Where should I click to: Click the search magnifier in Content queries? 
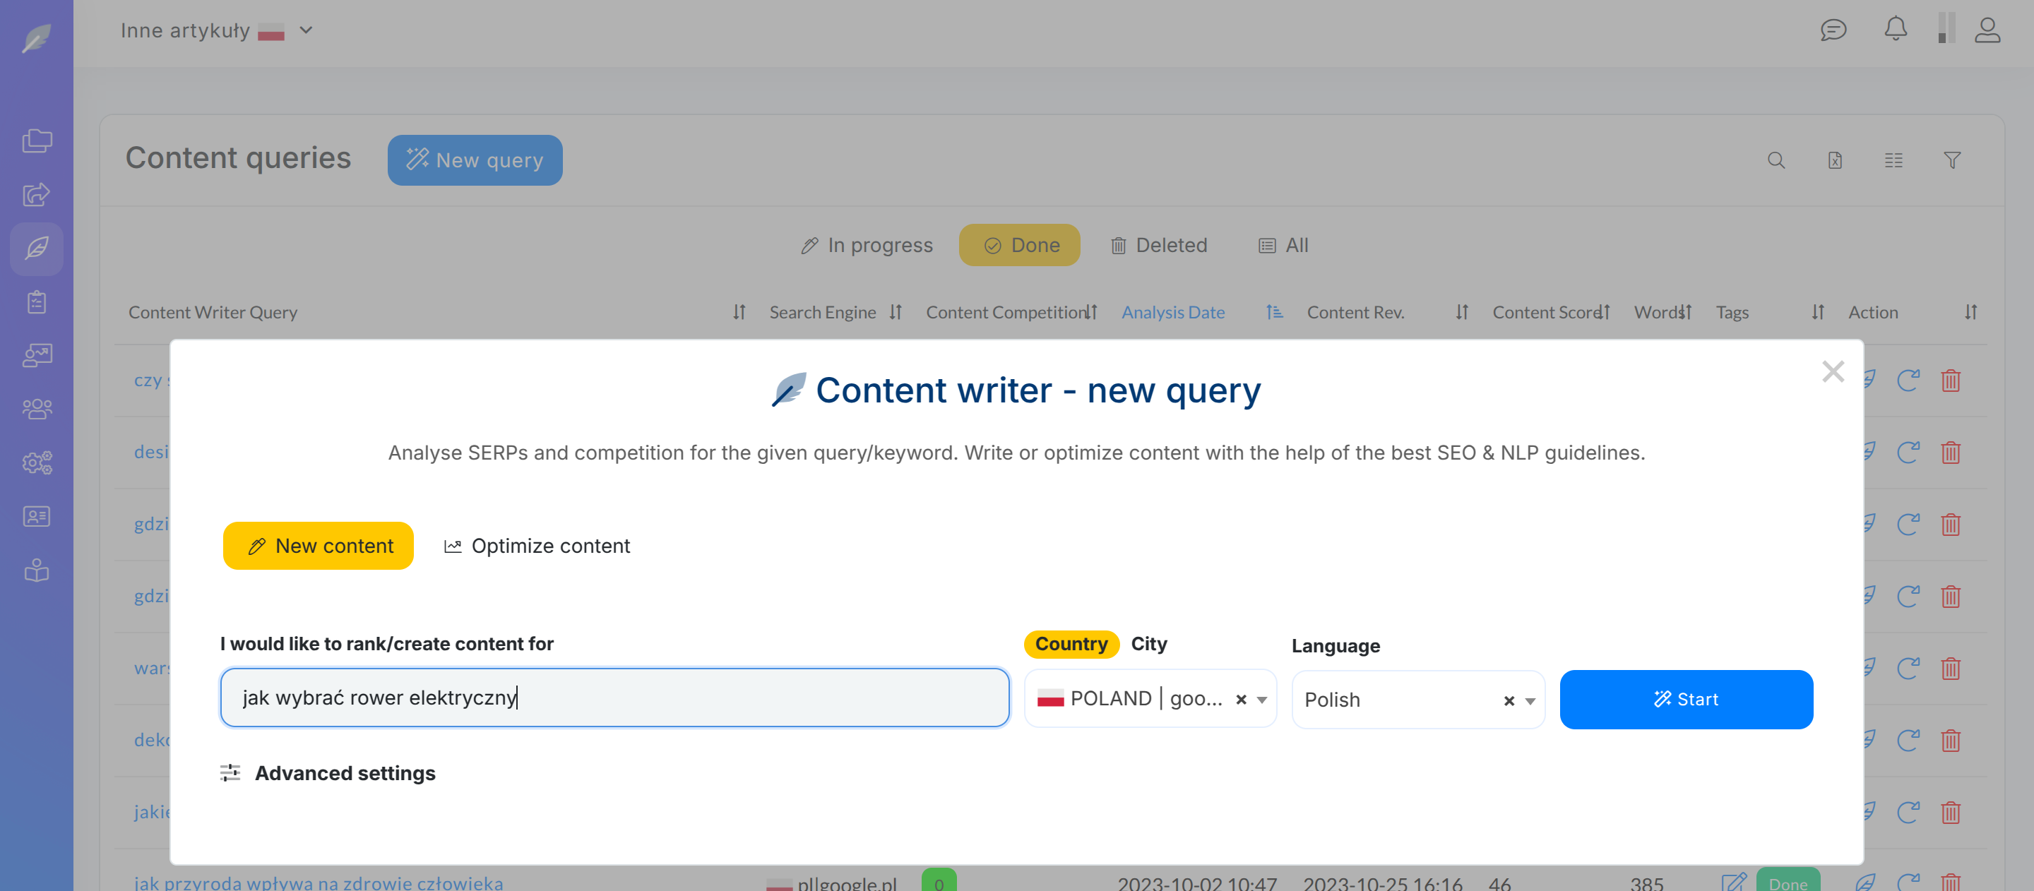[x=1776, y=160]
